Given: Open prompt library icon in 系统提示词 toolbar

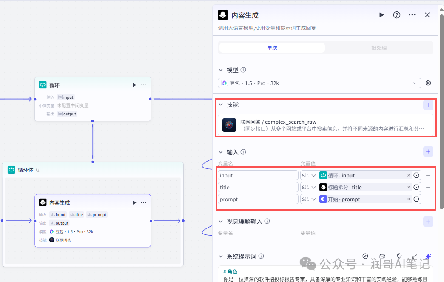Looking at the screenshot, I should pyautogui.click(x=382, y=256).
